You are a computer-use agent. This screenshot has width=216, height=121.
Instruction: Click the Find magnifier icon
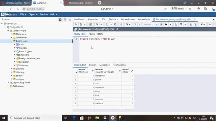97,25
